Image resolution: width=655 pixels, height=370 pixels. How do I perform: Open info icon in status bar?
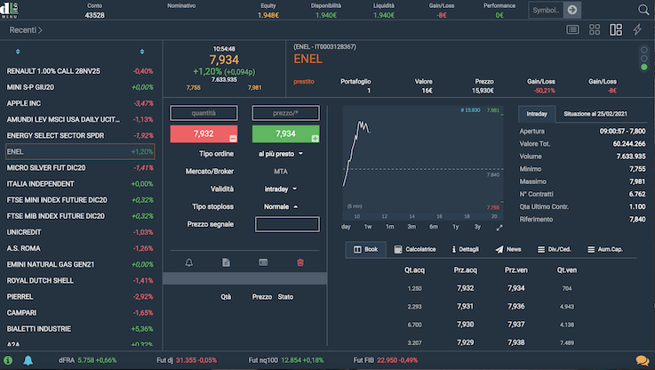coord(8,360)
